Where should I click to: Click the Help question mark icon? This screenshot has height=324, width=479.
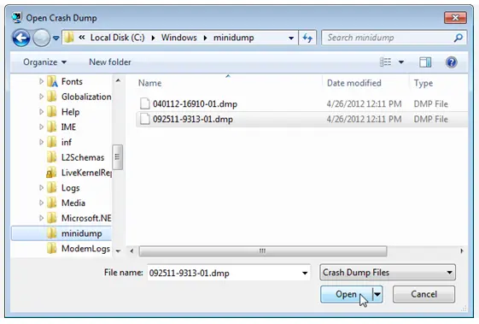(x=451, y=62)
